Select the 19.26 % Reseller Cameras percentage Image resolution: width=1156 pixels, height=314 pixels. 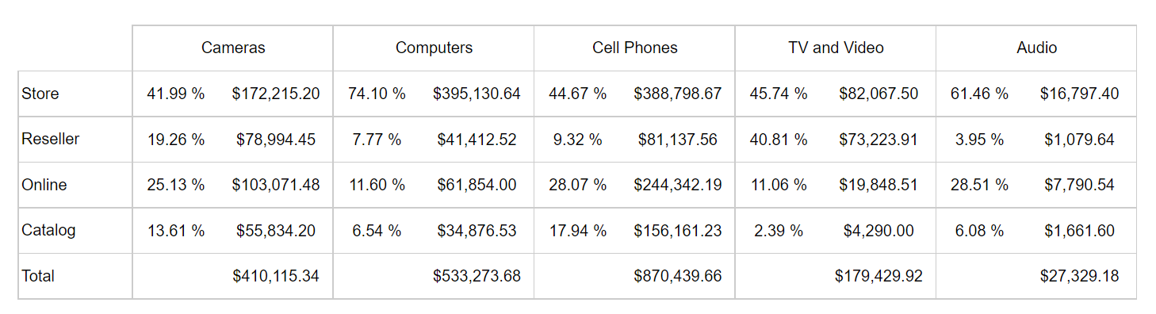176,140
